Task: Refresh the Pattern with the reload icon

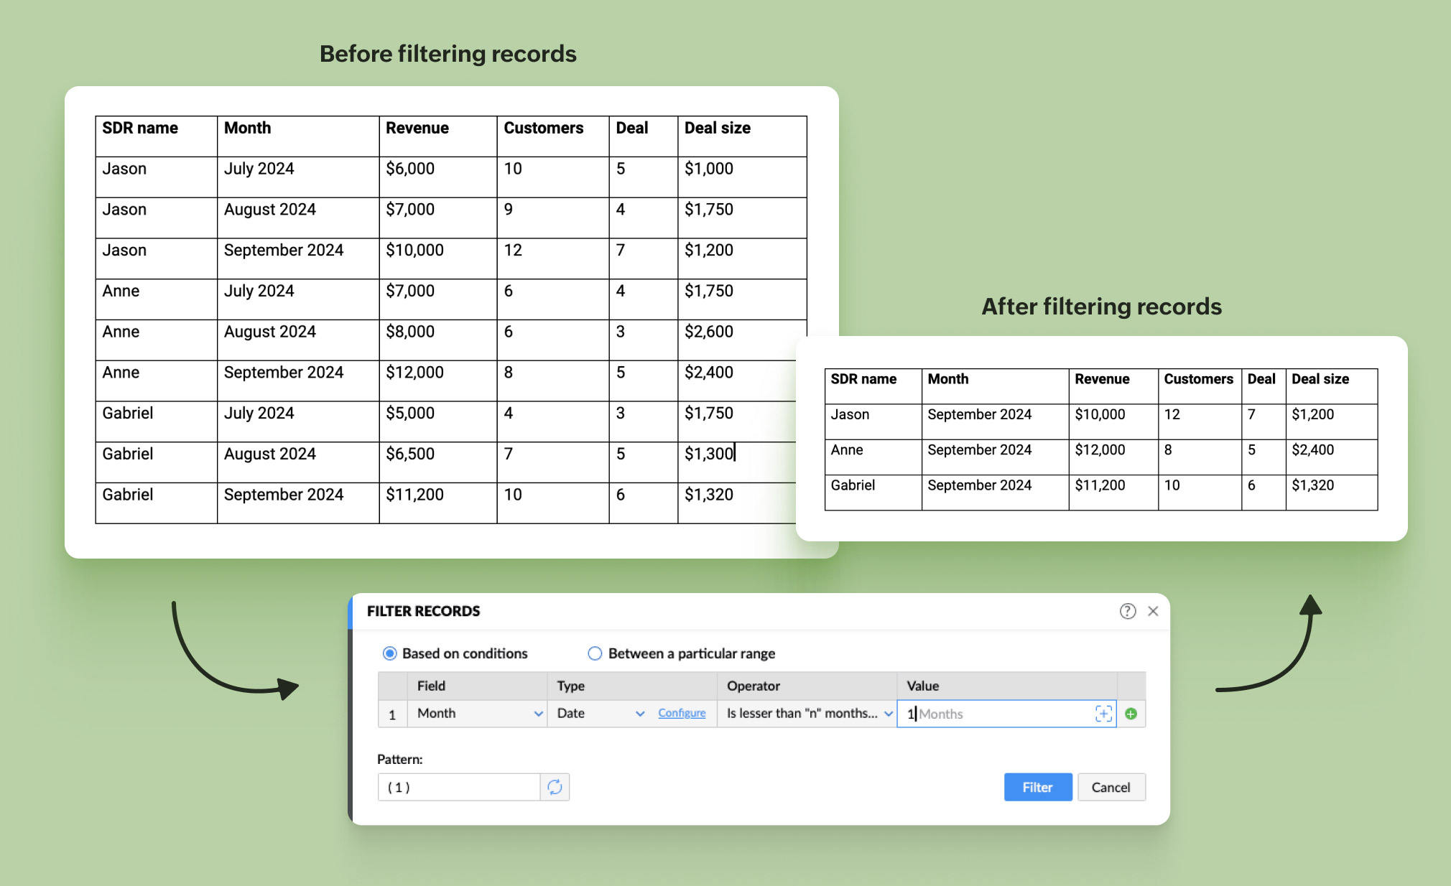Action: [555, 787]
